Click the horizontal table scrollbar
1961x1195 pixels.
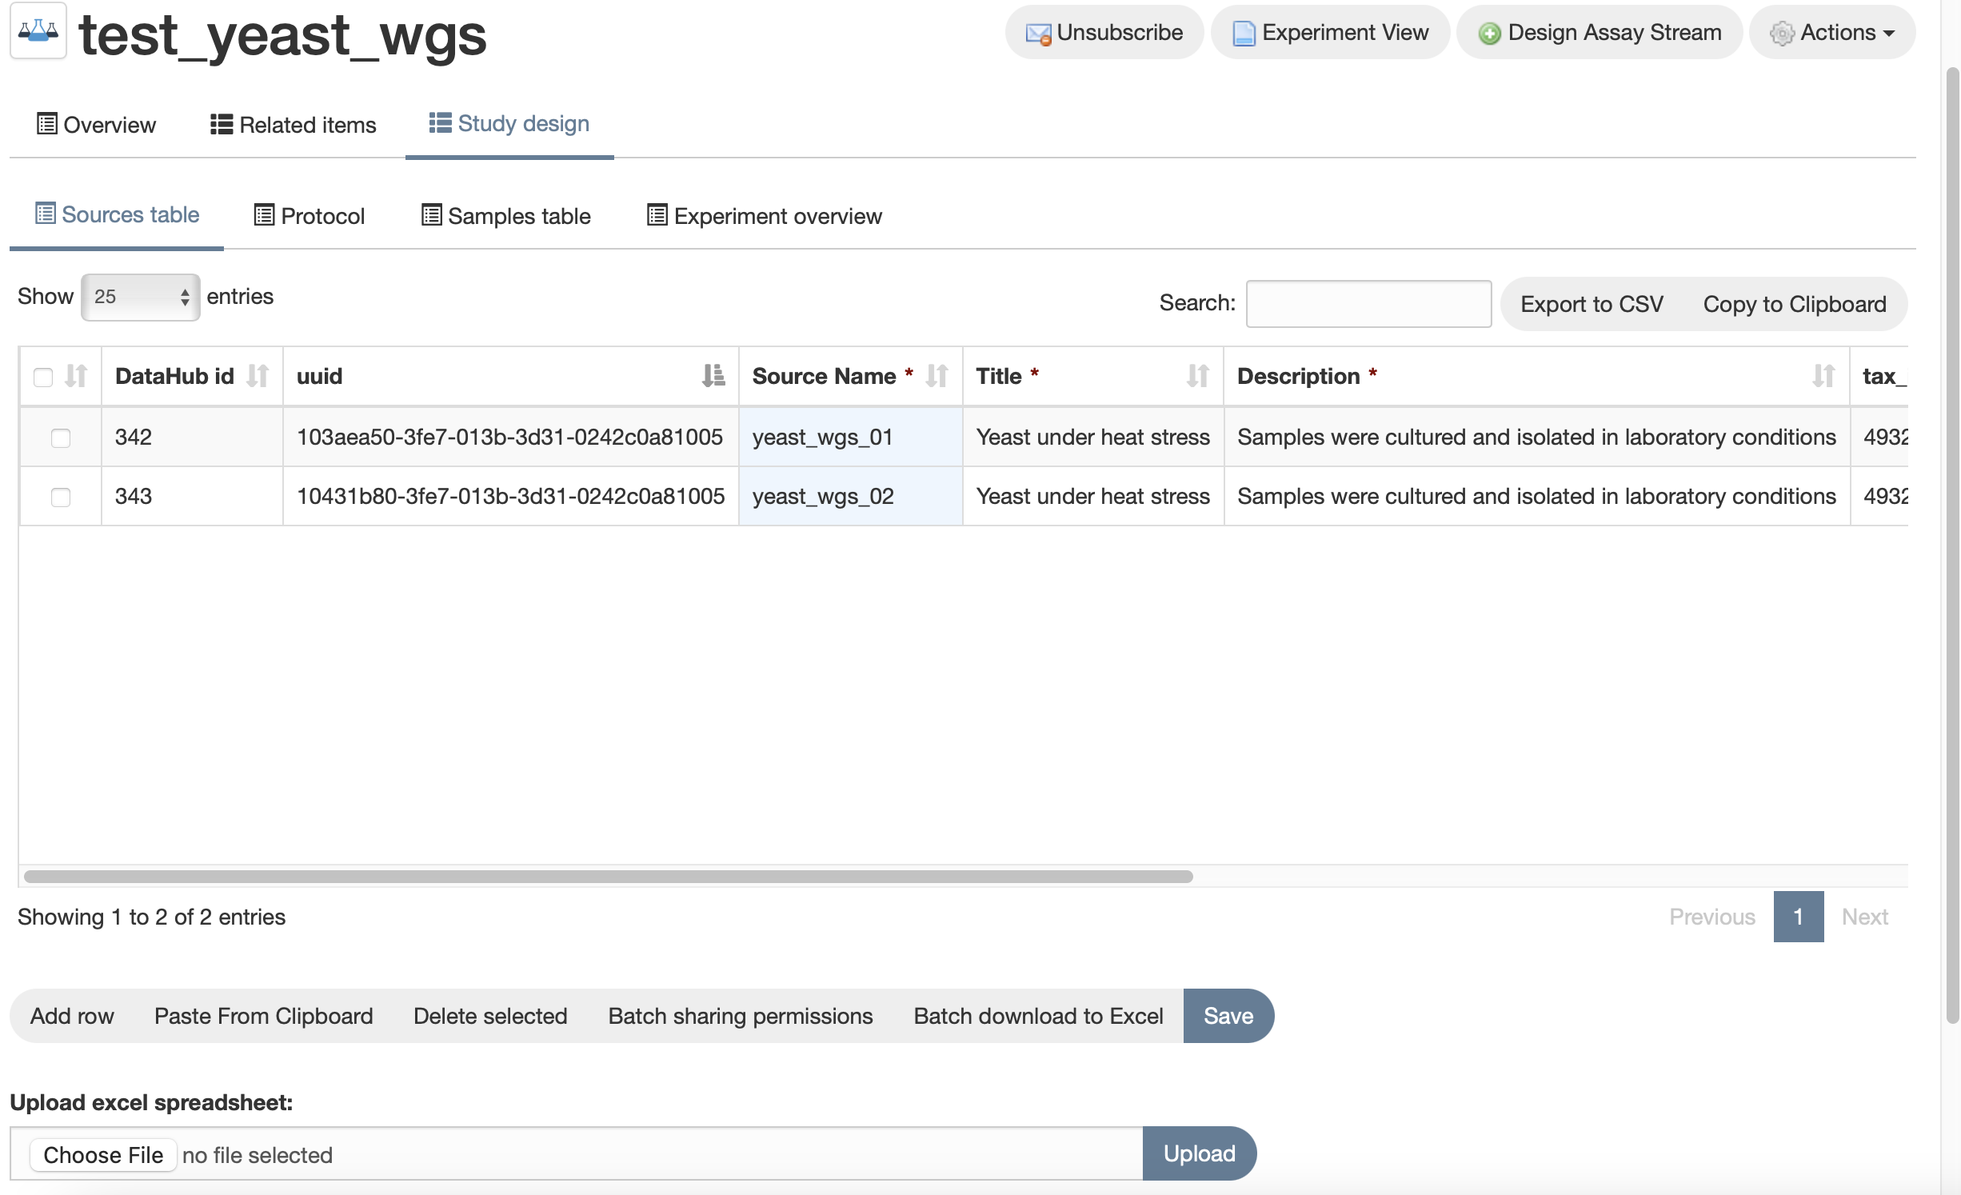tap(608, 877)
